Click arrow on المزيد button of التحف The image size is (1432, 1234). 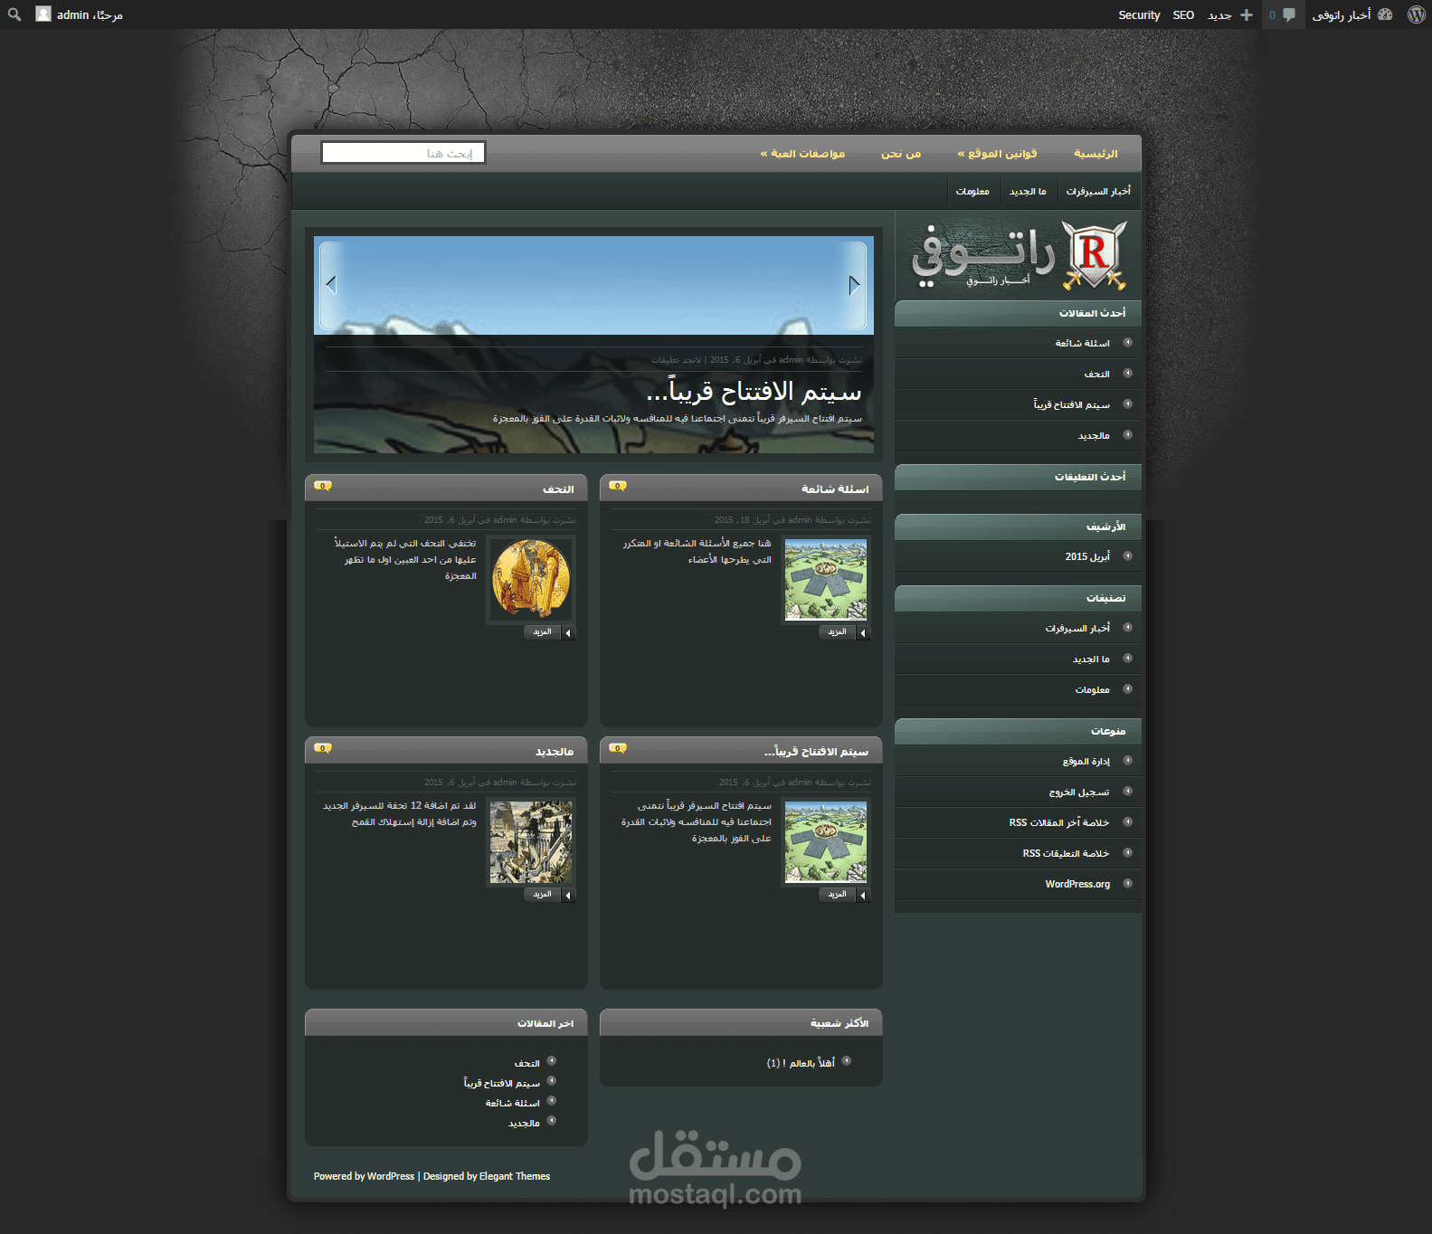[568, 632]
